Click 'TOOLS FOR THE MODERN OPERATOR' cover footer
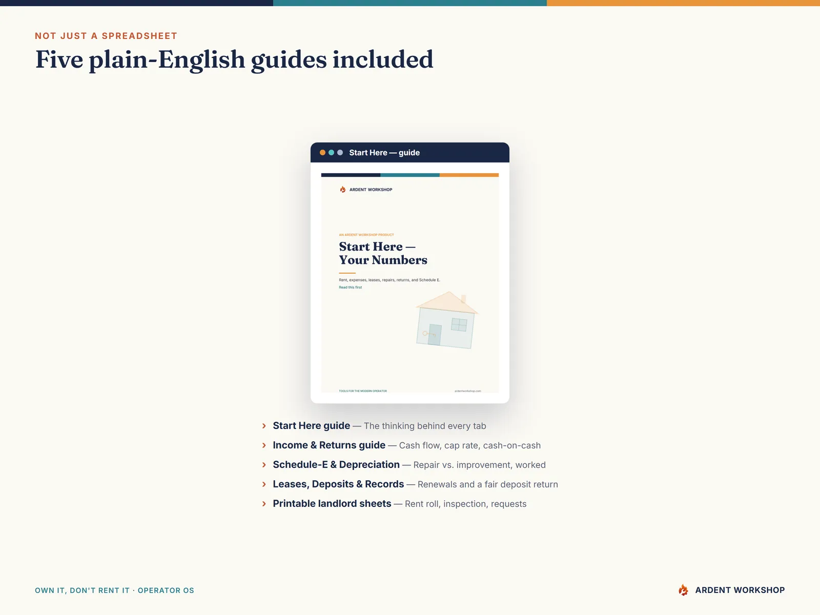The width and height of the screenshot is (820, 615). pyautogui.click(x=363, y=391)
